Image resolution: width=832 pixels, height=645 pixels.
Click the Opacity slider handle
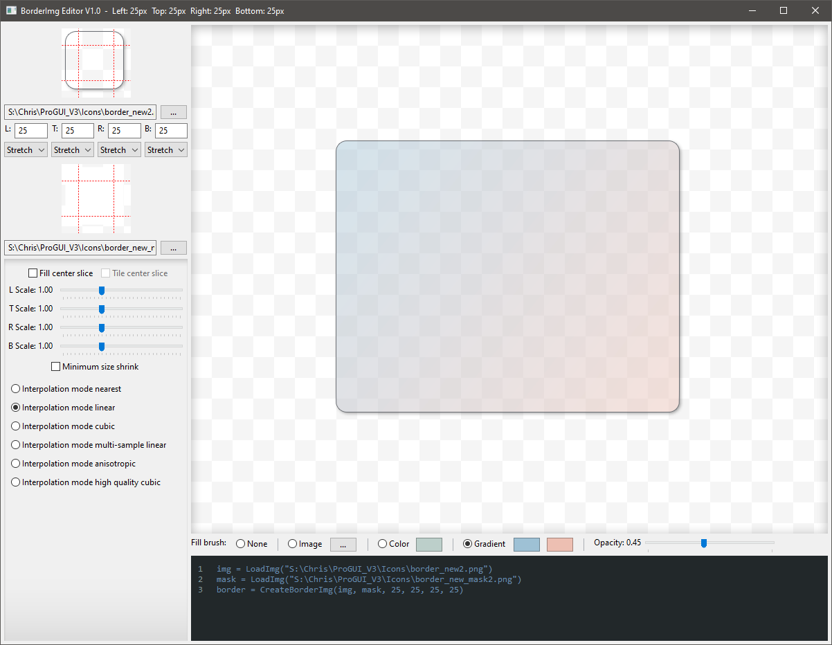click(x=704, y=543)
